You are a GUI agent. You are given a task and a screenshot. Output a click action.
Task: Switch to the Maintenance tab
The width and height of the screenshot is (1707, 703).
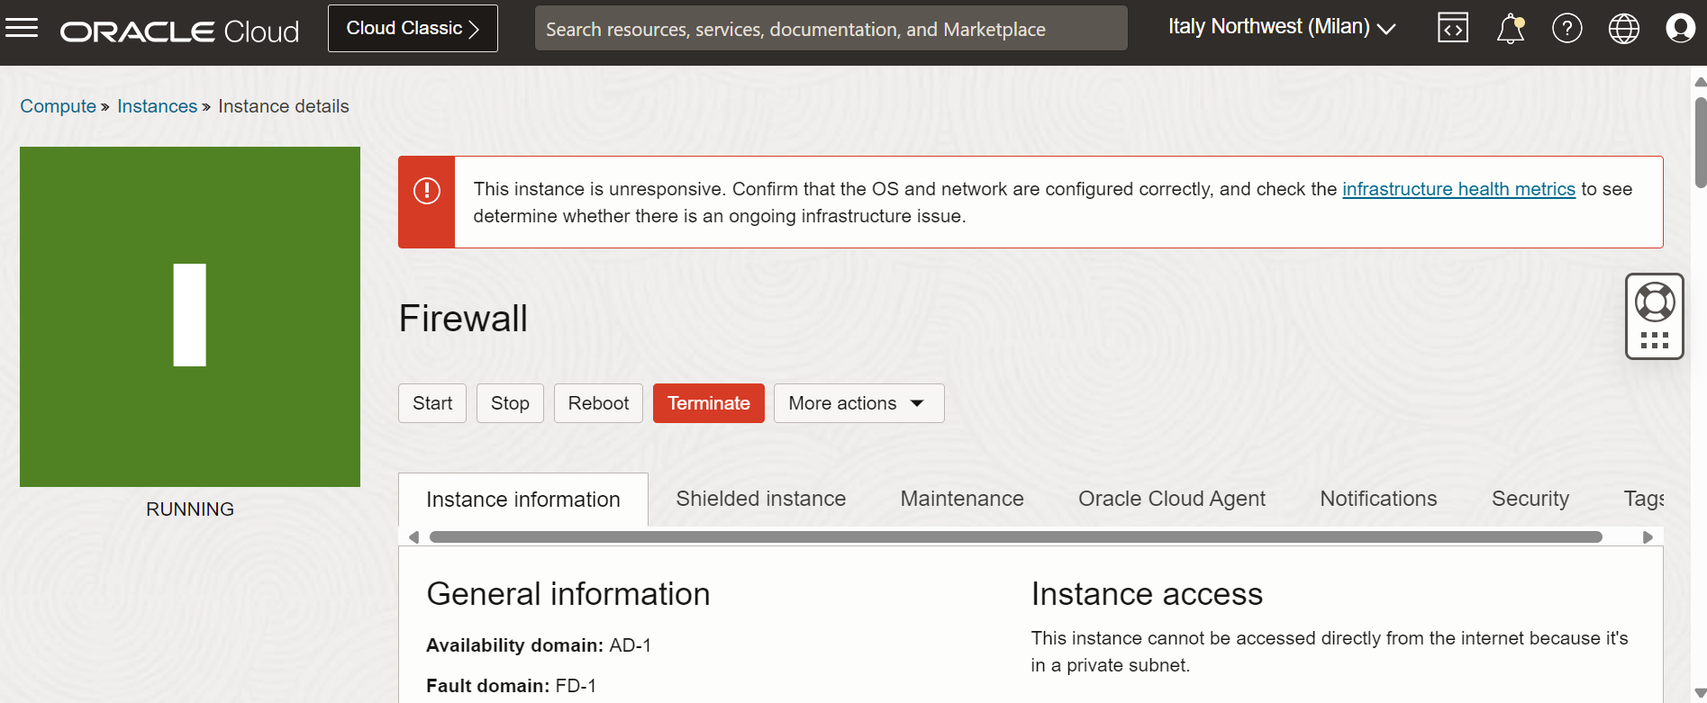point(962,499)
